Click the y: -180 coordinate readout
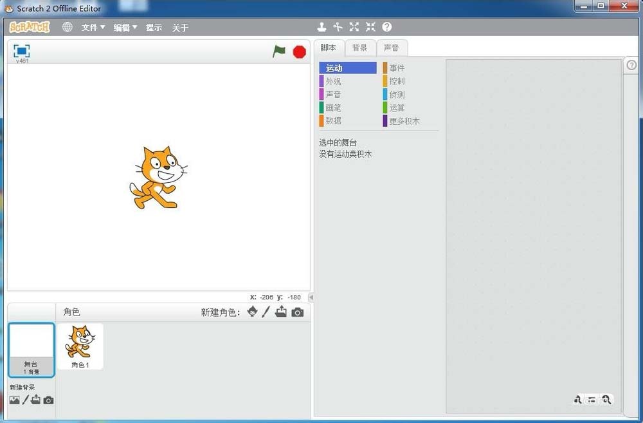 coord(289,297)
